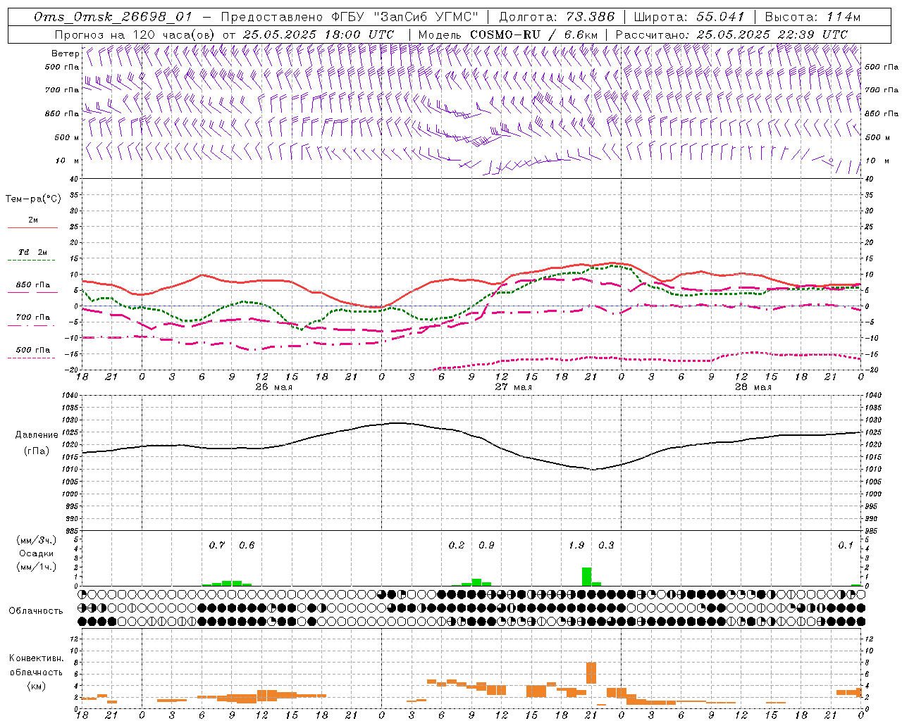The height and width of the screenshot is (721, 902).
Task: Click the 26 мая date label
Action: [273, 387]
